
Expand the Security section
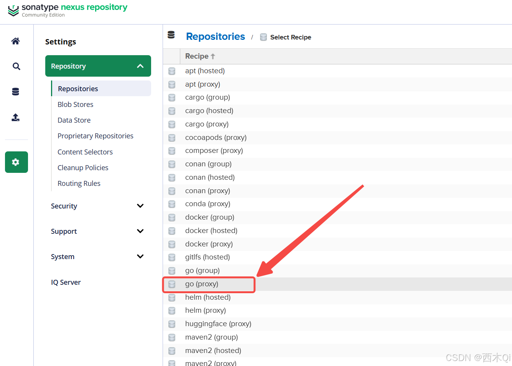coord(98,206)
